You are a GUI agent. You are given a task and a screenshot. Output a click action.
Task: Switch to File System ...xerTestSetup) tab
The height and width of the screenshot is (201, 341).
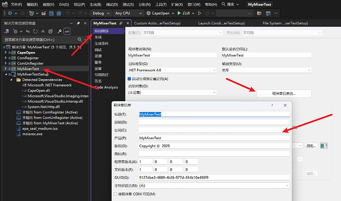pyautogui.click(x=285, y=23)
